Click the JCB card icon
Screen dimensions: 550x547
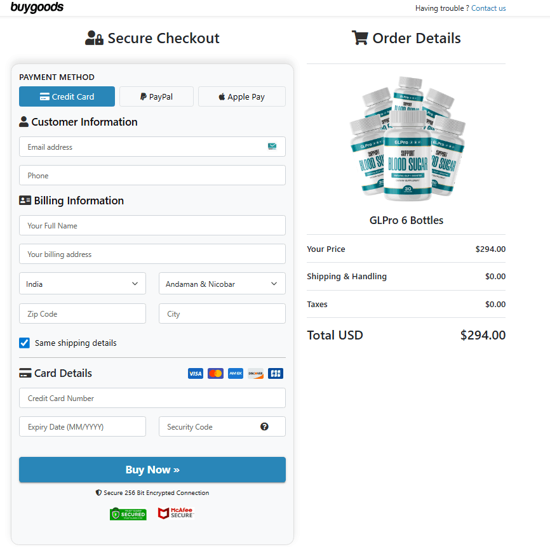pos(275,373)
